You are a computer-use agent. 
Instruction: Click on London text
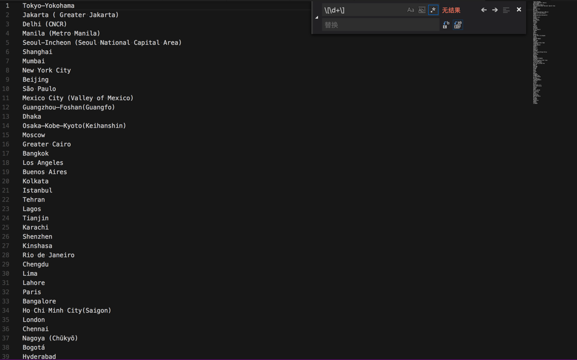point(33,319)
